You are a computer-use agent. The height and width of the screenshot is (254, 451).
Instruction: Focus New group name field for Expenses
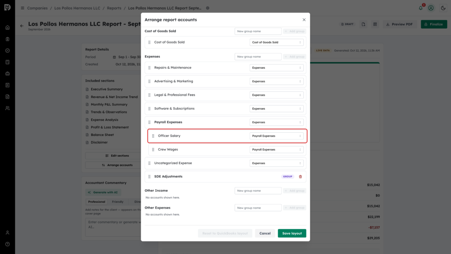(258, 57)
